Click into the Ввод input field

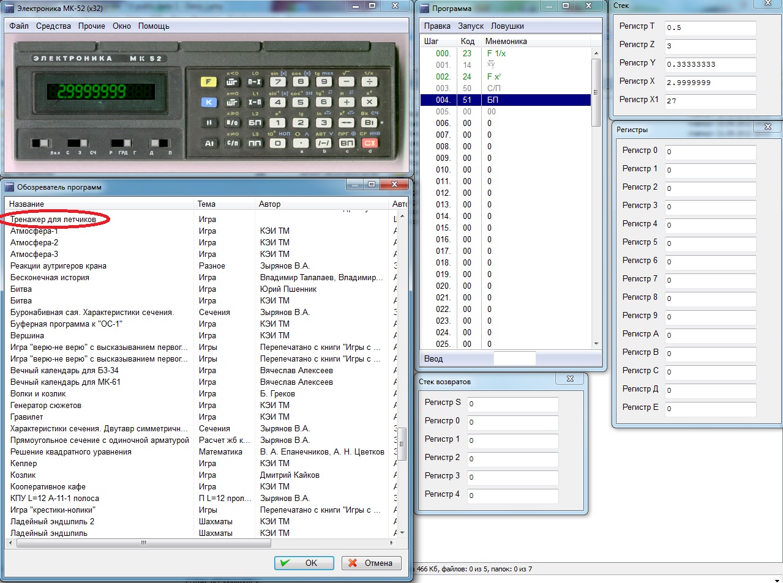(514, 358)
